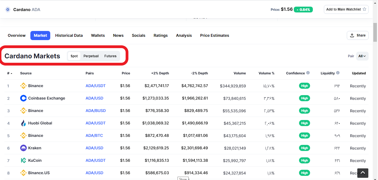Go to the Price Estimates tab
The image size is (378, 180).
coord(214,35)
